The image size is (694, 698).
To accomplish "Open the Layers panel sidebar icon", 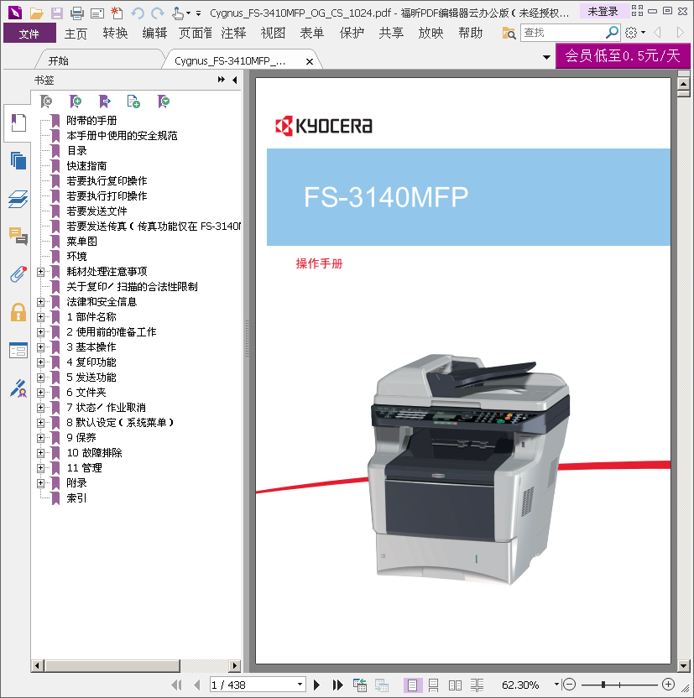I will [x=18, y=199].
